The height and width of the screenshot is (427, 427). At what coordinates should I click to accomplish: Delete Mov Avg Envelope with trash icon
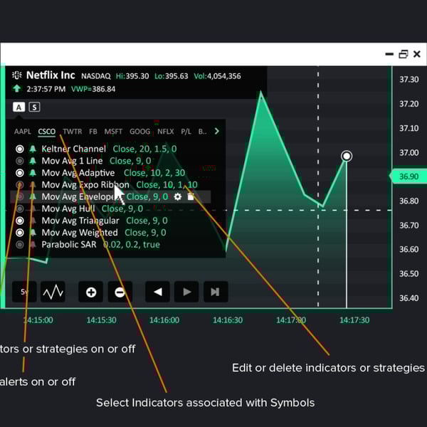[191, 196]
